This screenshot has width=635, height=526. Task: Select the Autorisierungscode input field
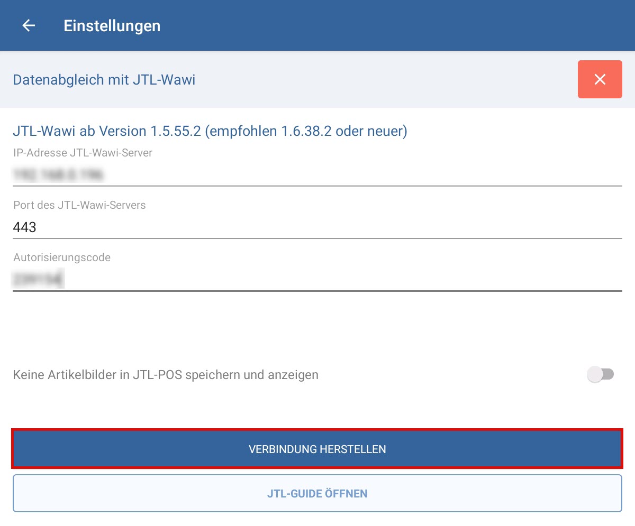[317, 280]
